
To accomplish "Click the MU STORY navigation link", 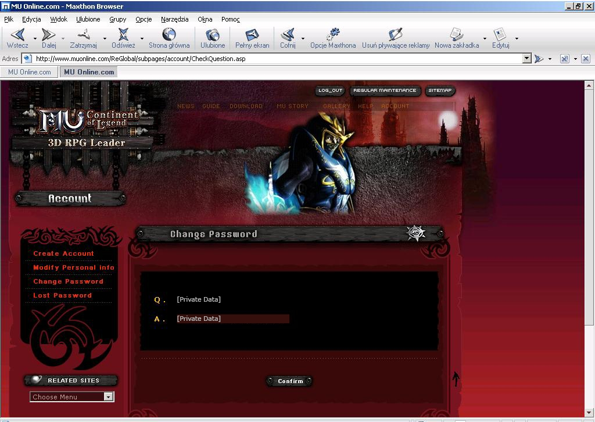I will tap(293, 106).
